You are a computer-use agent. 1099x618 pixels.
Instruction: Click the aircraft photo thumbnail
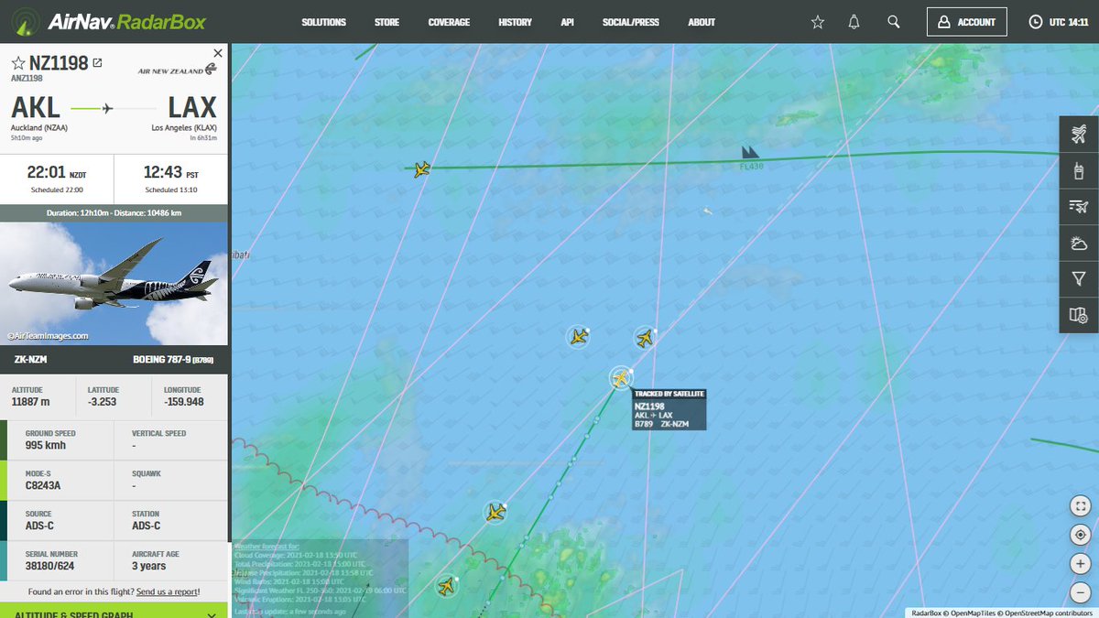[114, 284]
